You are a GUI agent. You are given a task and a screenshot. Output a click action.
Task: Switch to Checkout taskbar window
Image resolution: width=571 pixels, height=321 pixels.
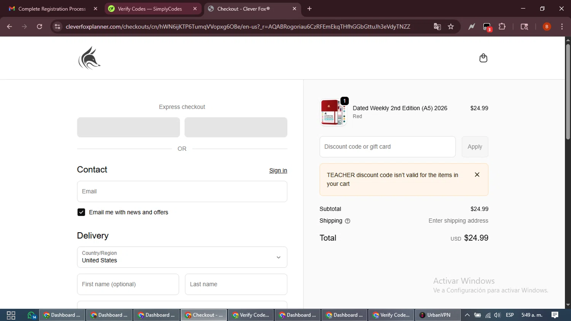point(204,315)
